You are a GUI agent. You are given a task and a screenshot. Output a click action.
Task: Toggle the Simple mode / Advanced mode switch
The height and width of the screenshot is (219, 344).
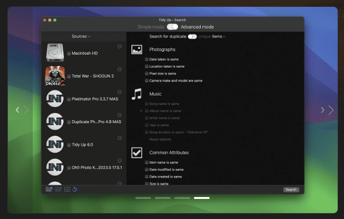[172, 27]
